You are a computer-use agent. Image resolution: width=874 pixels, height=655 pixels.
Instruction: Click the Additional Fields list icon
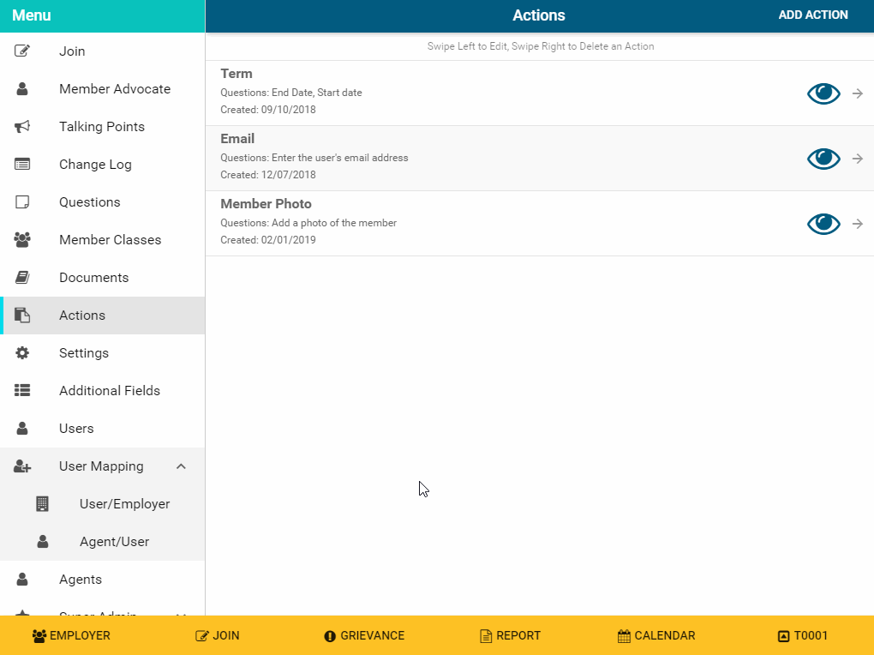pos(22,391)
